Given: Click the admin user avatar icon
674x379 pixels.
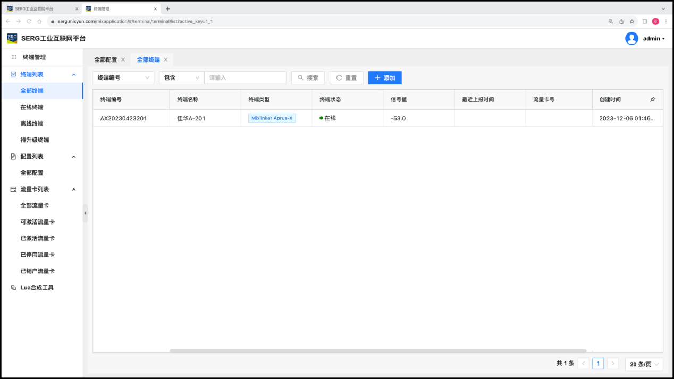Looking at the screenshot, I should coord(631,38).
